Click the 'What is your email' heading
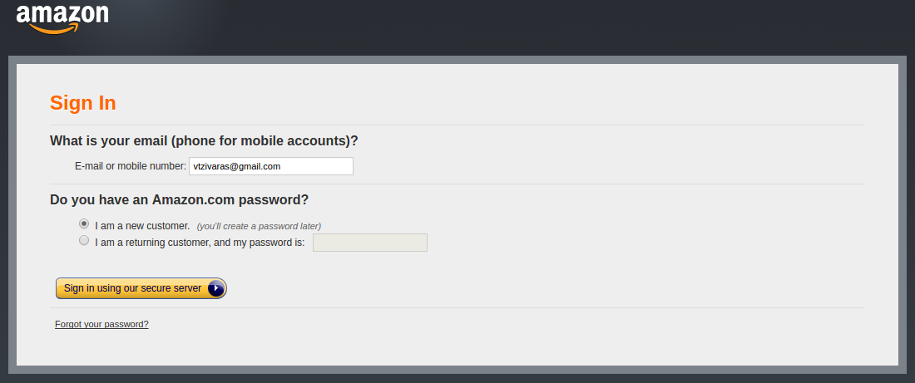Viewport: 915px width, 383px height. coord(205,141)
